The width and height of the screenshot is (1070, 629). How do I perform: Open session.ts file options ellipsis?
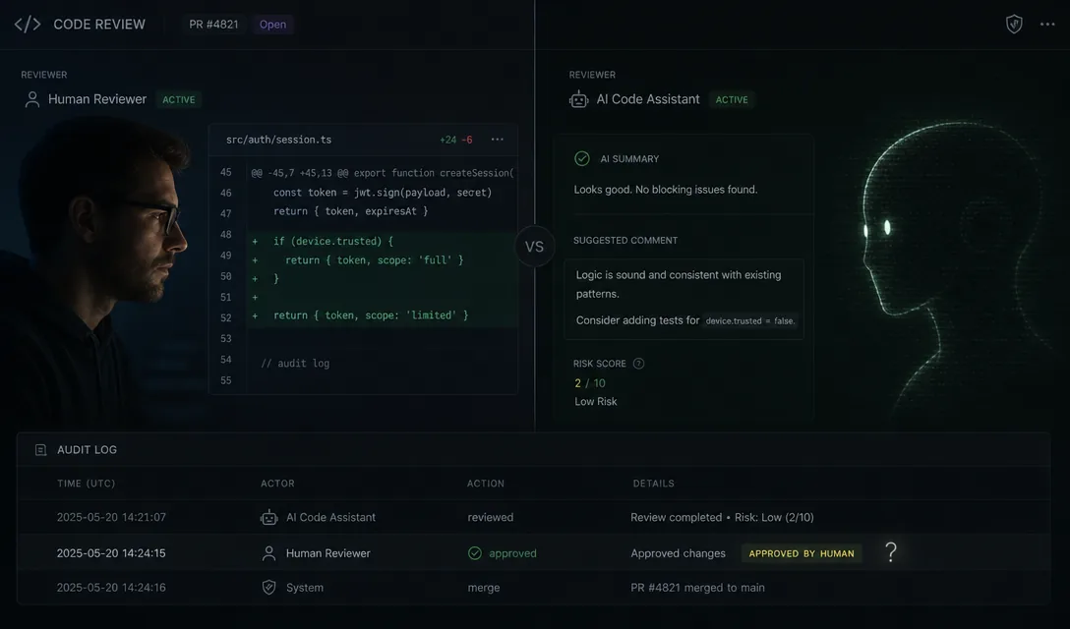coord(498,140)
